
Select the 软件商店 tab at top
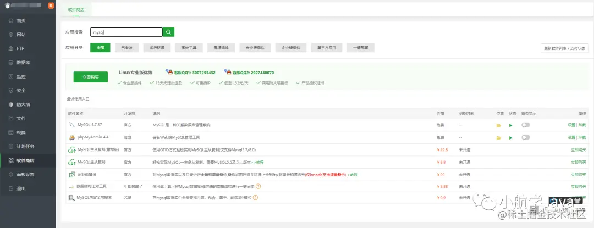coord(76,9)
